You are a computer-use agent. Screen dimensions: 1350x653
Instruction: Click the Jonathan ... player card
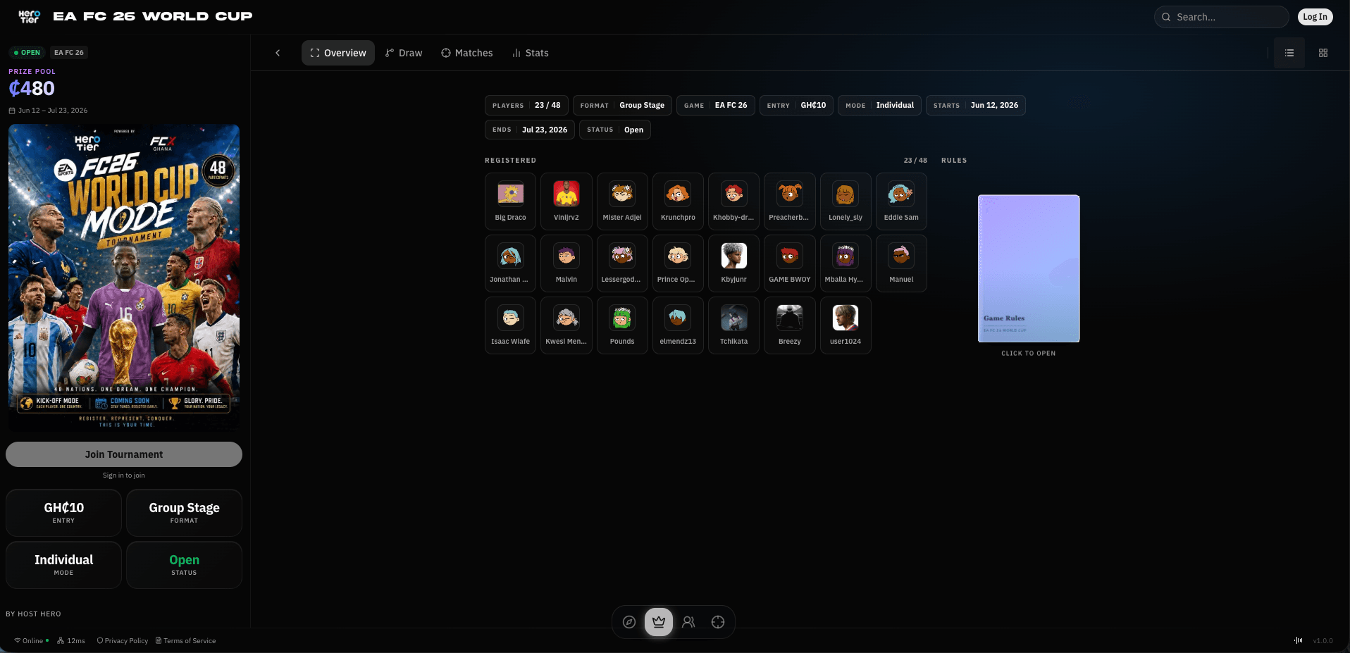pos(510,263)
